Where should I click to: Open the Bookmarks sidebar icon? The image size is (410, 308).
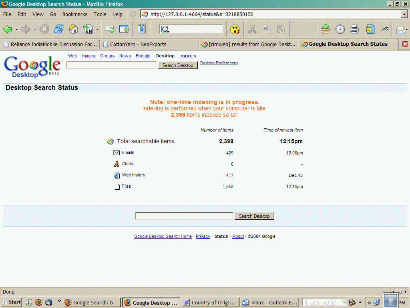click(141, 29)
